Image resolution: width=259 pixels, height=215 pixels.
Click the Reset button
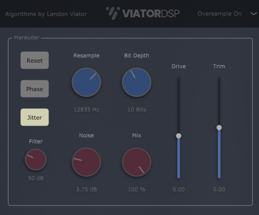35,60
